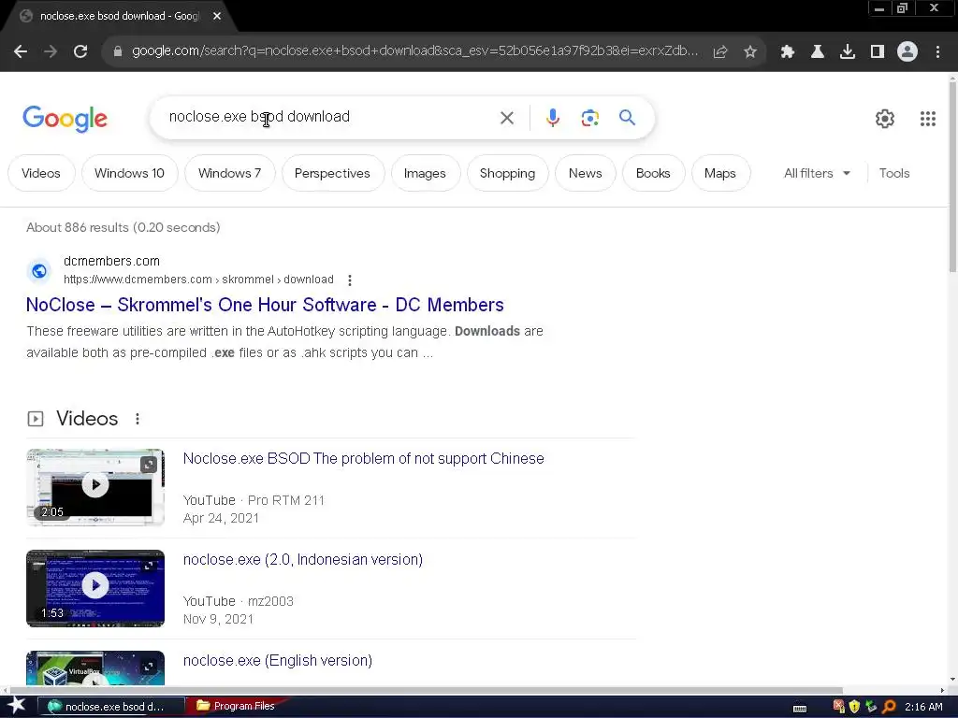The height and width of the screenshot is (718, 958).
Task: Open the Videos section options dots
Action: [x=138, y=419]
